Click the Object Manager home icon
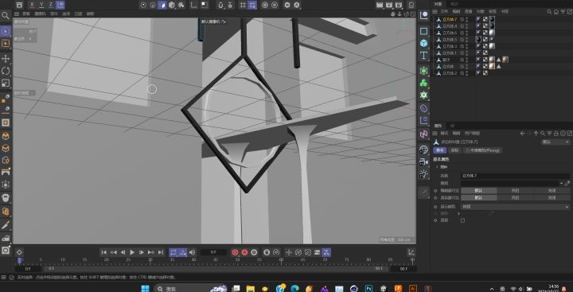573x292 pixels. click(555, 12)
